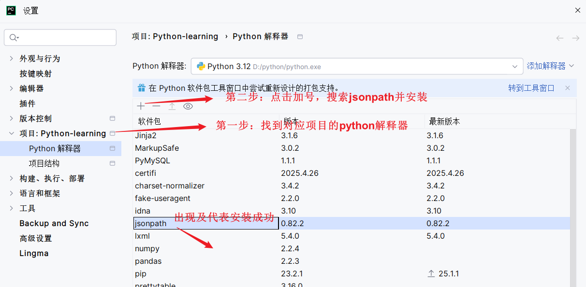This screenshot has height=287, width=586.
Task: Close the packaging support notification banner
Action: coord(568,88)
